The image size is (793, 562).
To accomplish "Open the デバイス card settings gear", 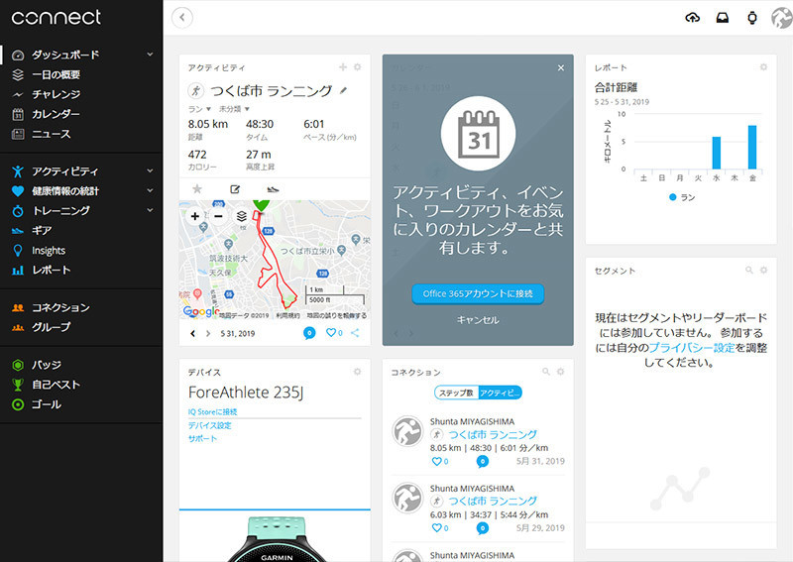I will click(358, 372).
